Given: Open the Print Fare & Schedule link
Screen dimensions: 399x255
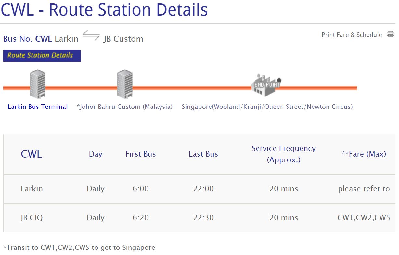Looking at the screenshot, I should pos(352,35).
